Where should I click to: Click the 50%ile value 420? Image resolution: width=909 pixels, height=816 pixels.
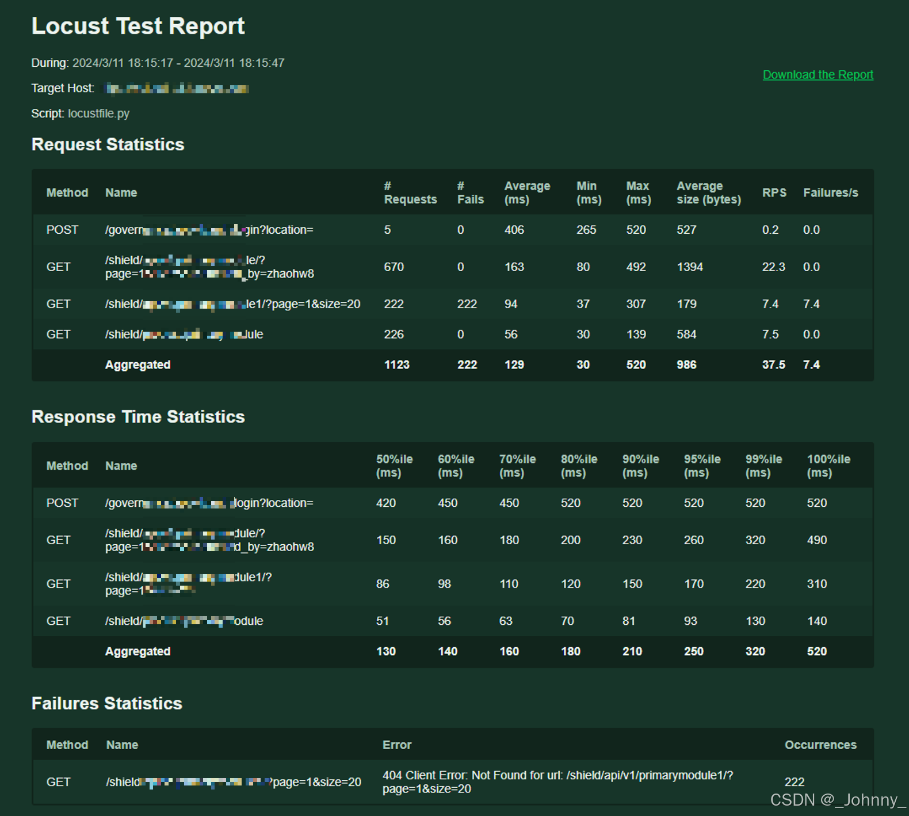tap(386, 503)
